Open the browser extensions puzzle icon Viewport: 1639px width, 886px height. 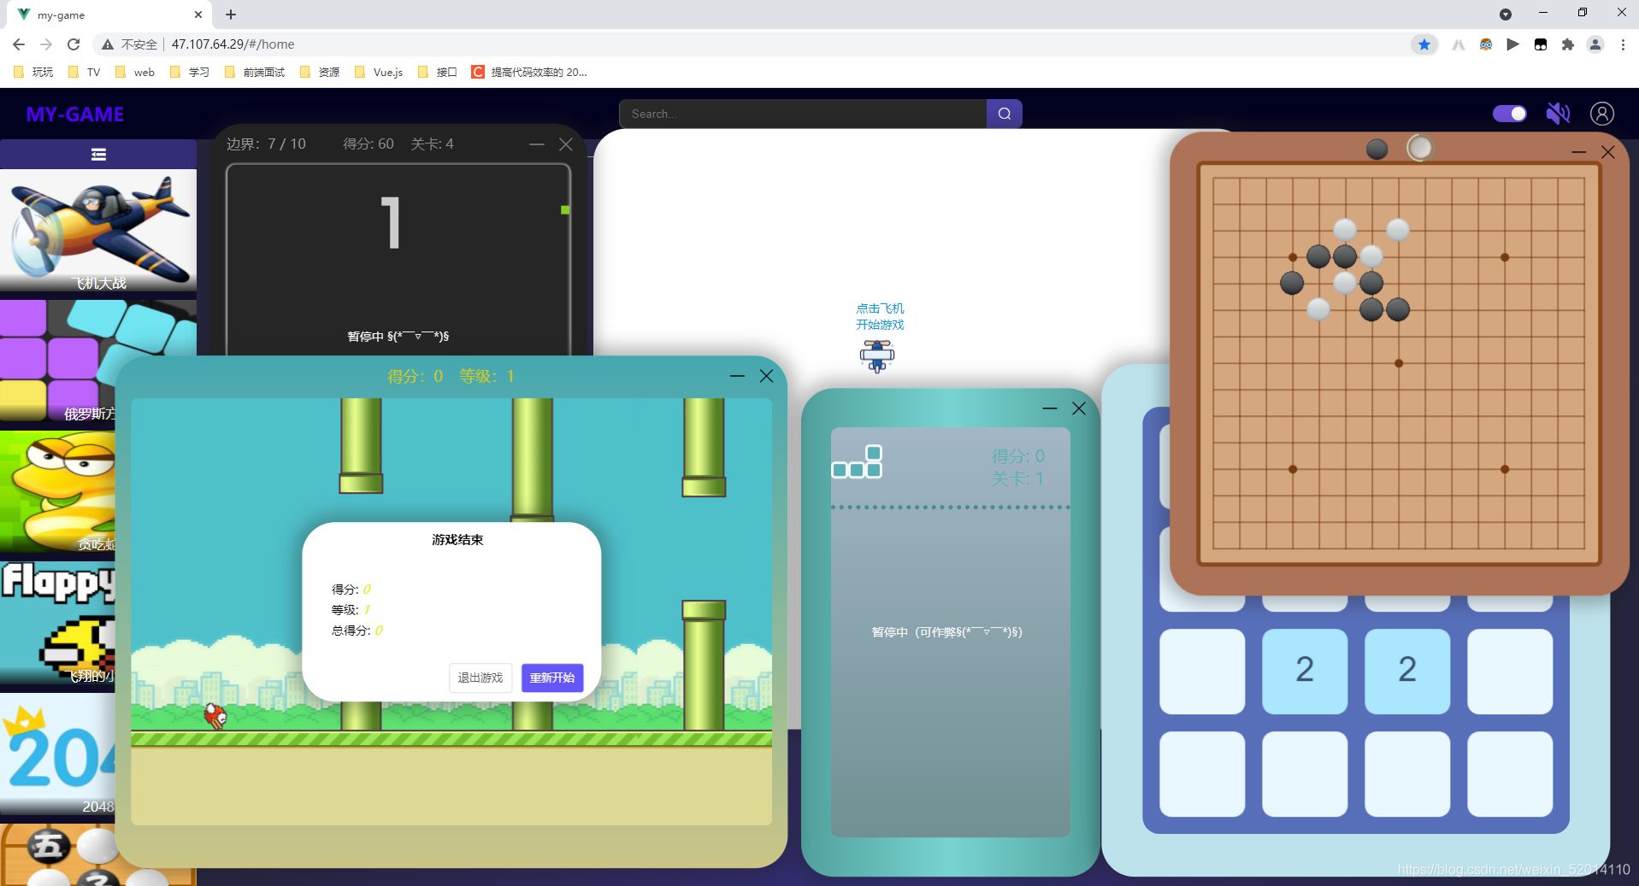tap(1567, 44)
